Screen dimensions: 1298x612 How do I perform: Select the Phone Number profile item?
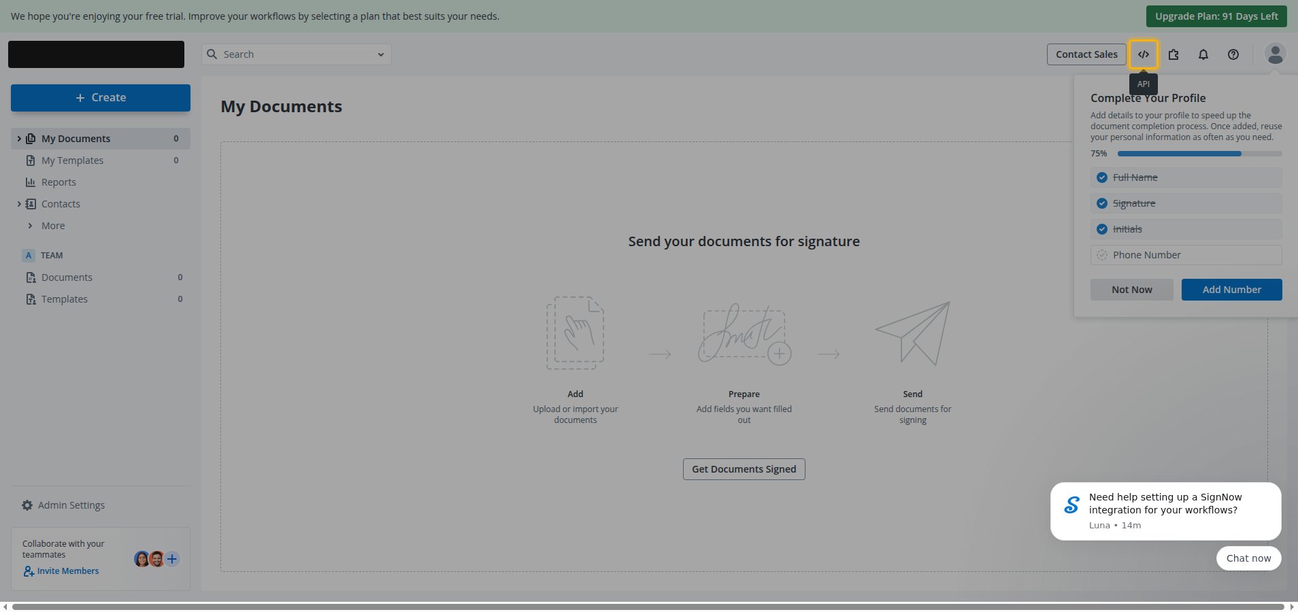1186,255
